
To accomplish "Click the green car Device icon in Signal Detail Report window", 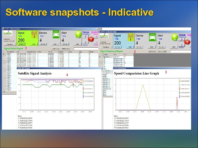I will 56,34.
